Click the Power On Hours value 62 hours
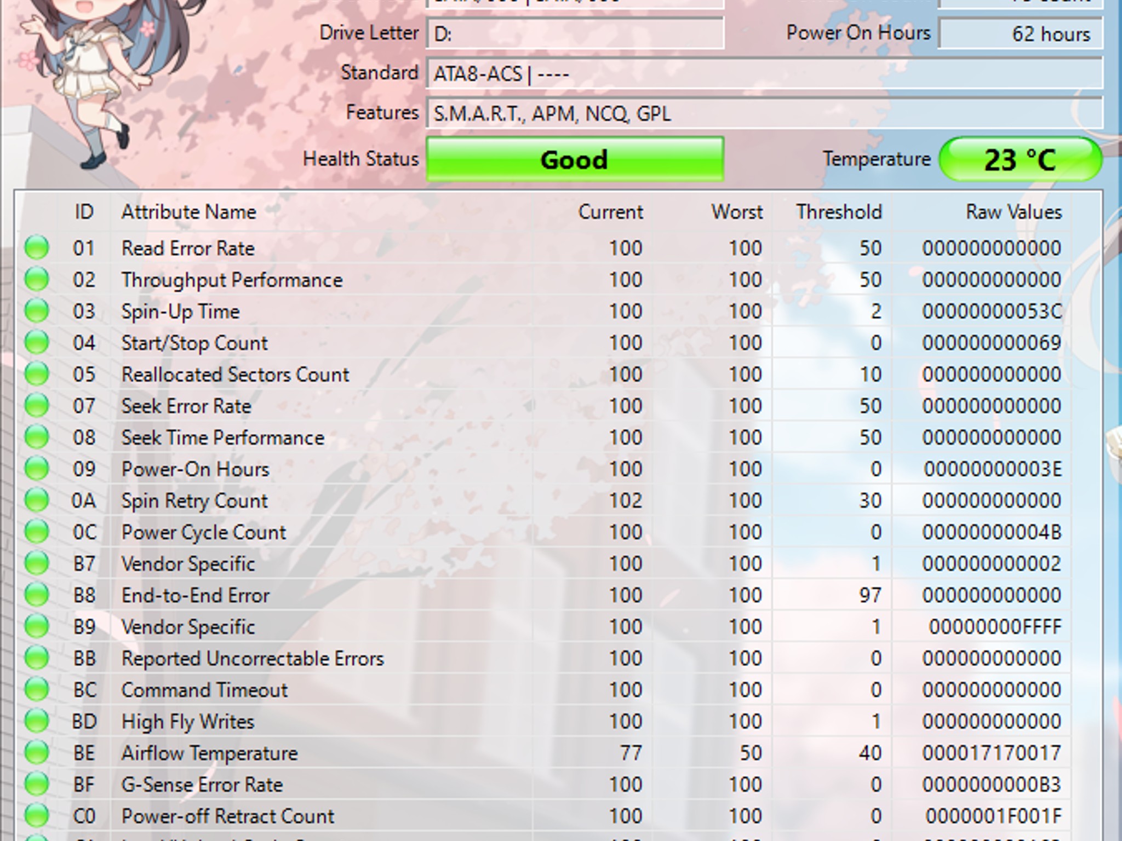The height and width of the screenshot is (841, 1122). [x=1020, y=34]
